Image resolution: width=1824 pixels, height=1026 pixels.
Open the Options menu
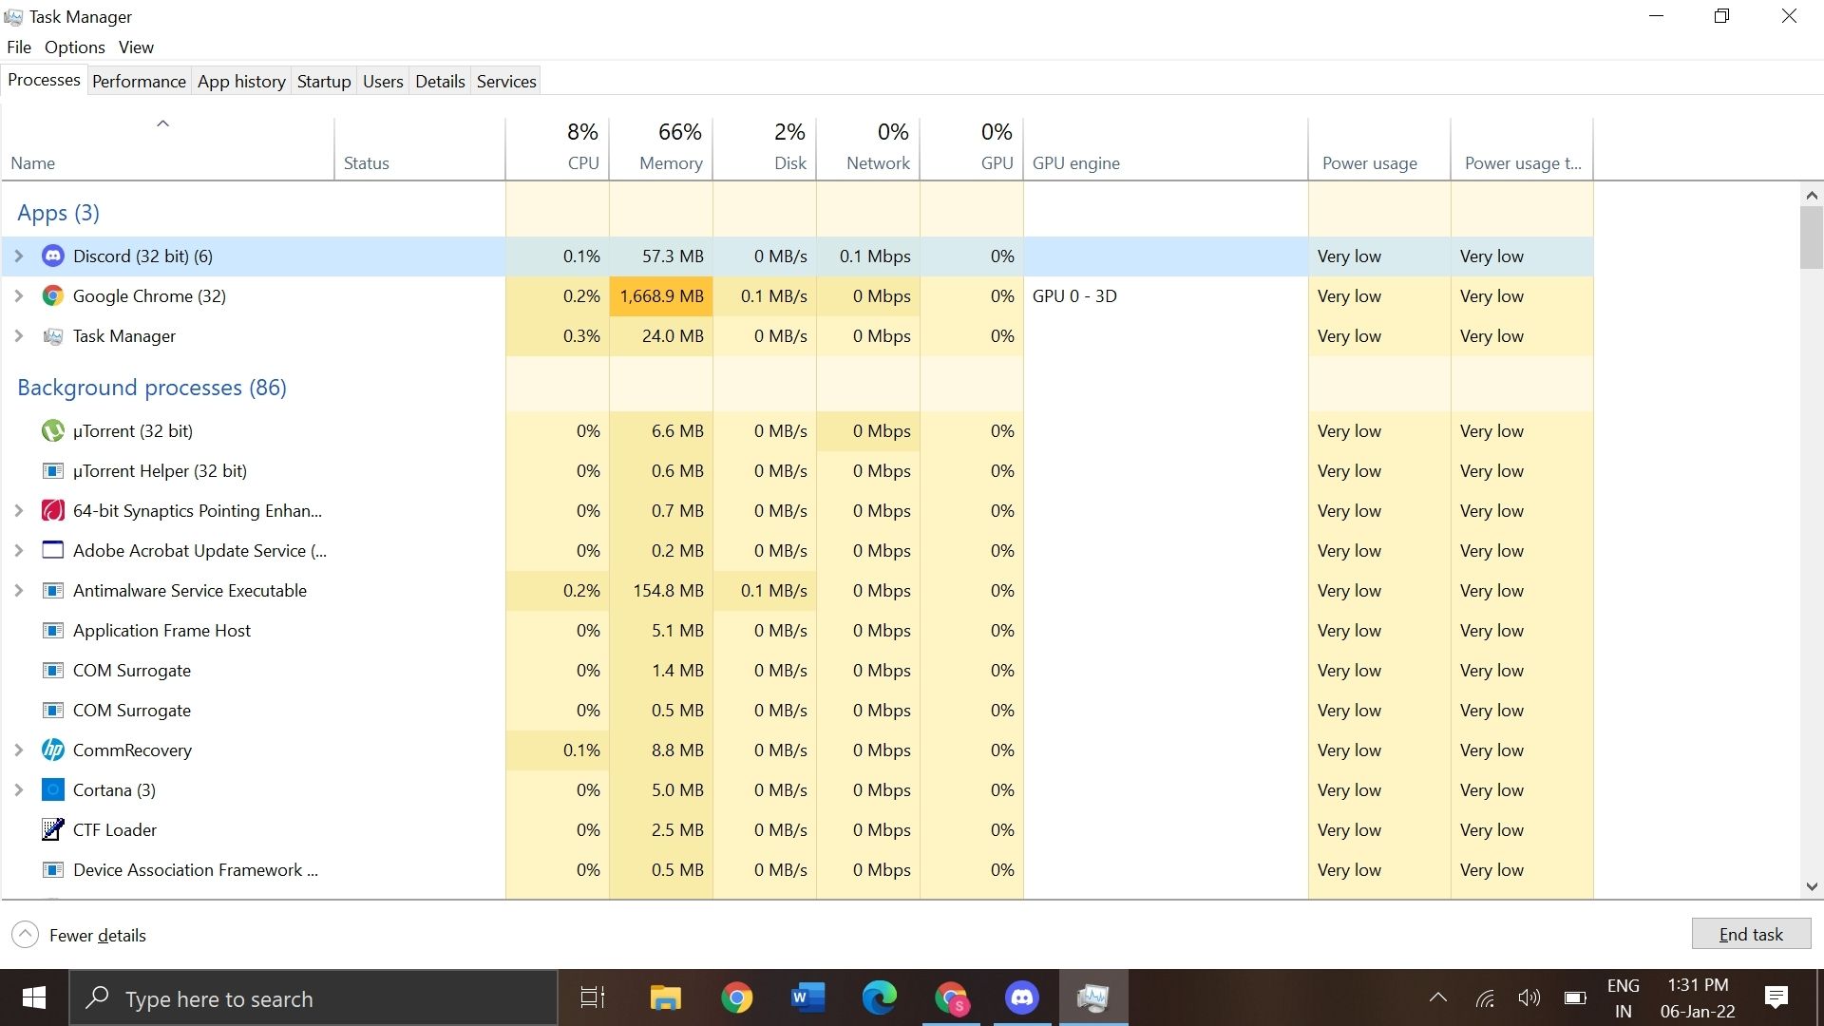(x=75, y=47)
